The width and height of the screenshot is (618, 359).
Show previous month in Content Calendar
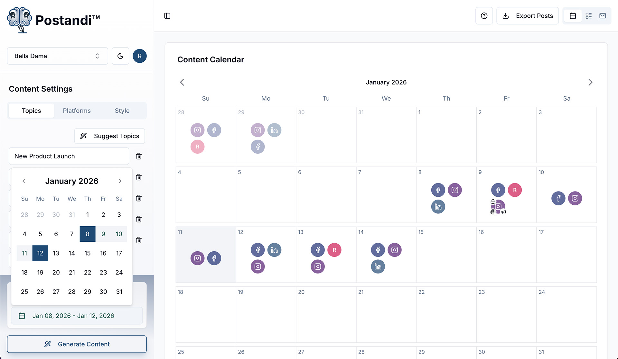(x=182, y=82)
